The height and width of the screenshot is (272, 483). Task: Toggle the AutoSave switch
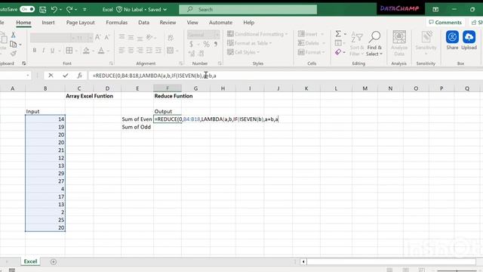click(x=27, y=9)
